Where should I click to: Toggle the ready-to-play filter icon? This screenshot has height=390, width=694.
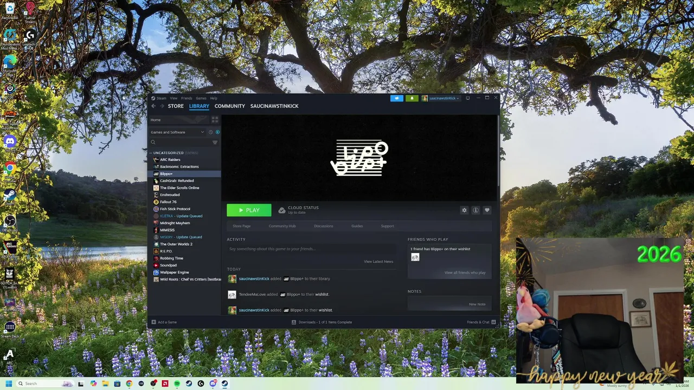click(x=217, y=132)
